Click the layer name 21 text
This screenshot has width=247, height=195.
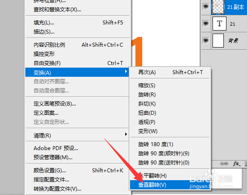click(233, 24)
